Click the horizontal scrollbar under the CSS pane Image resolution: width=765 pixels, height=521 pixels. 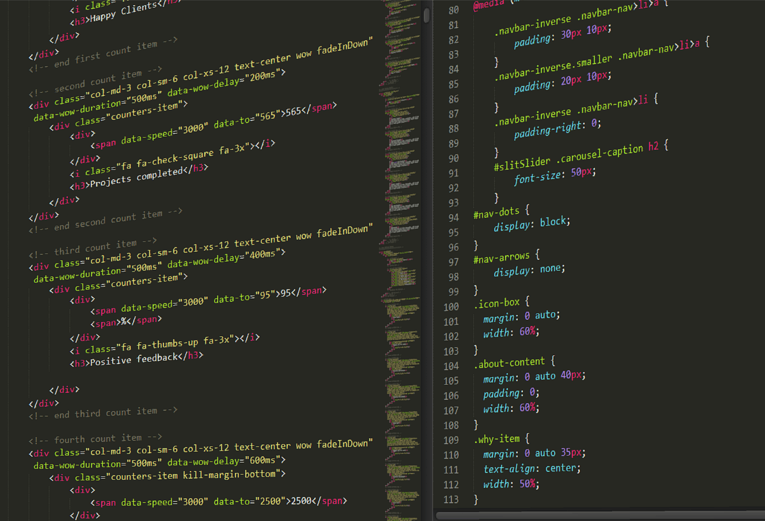point(600,516)
